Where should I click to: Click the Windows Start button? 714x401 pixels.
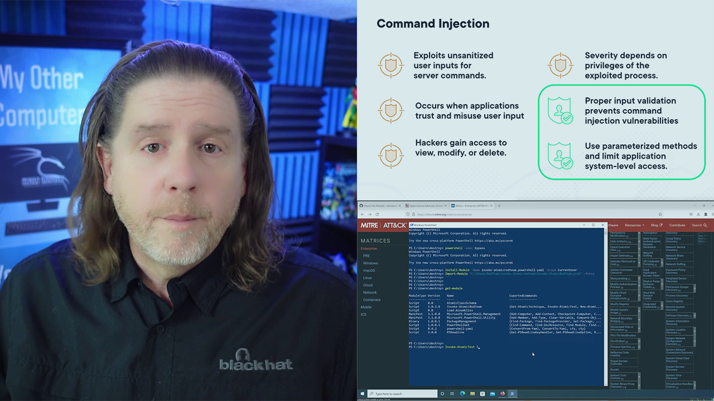click(363, 394)
